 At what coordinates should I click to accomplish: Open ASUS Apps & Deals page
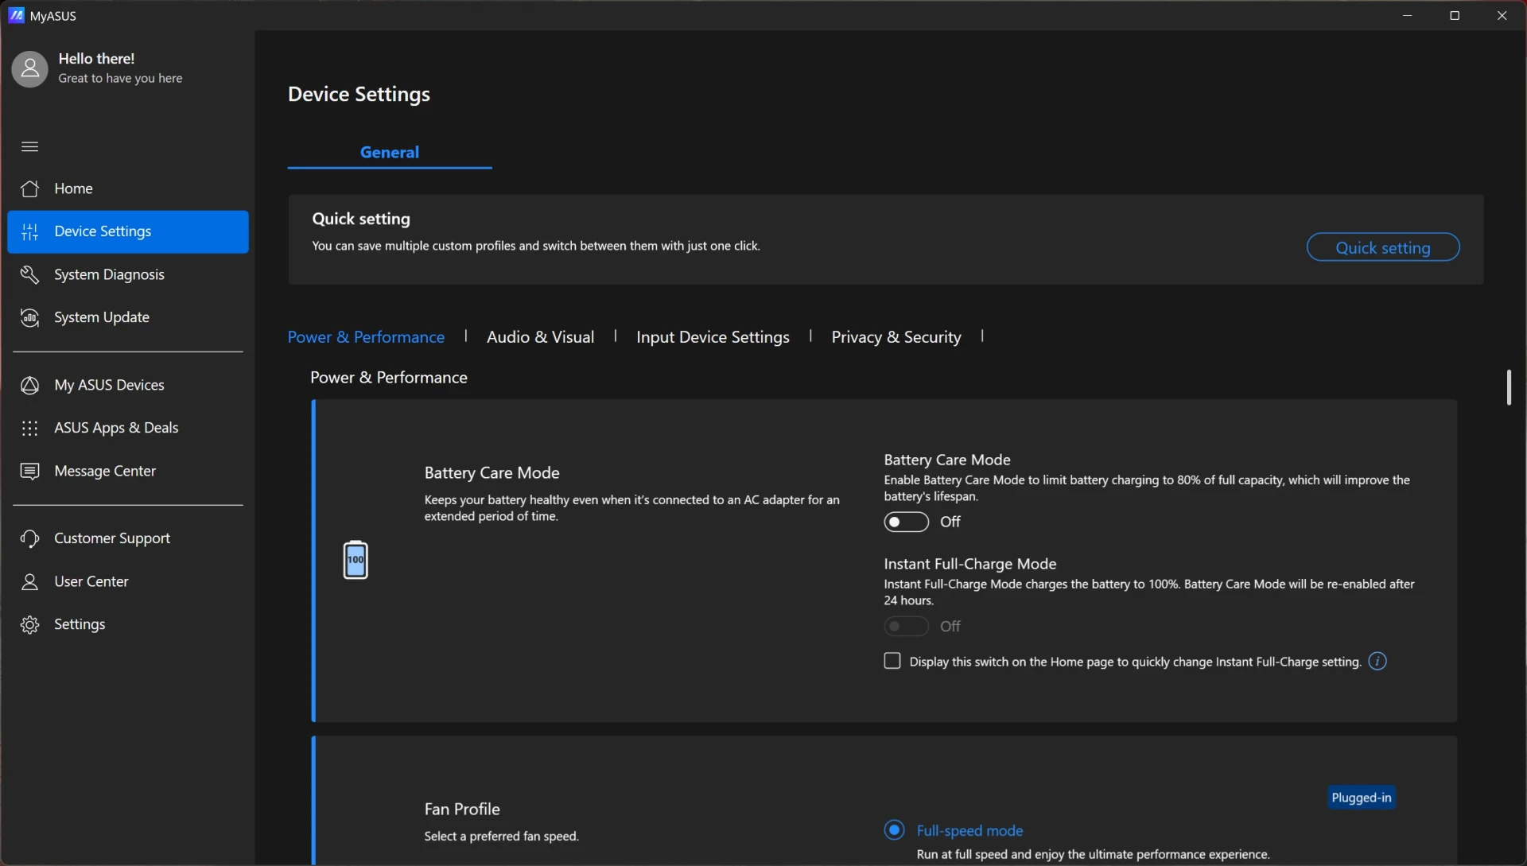pos(127,428)
